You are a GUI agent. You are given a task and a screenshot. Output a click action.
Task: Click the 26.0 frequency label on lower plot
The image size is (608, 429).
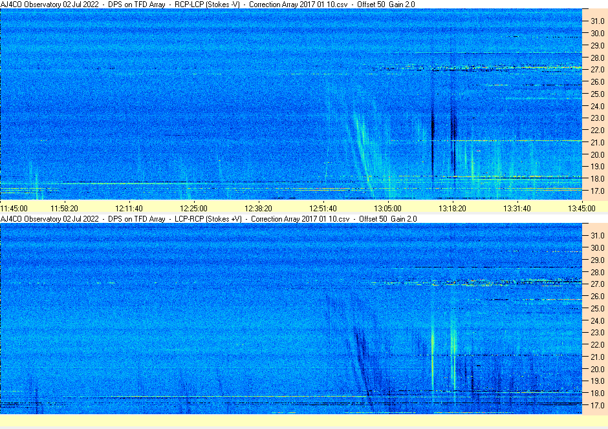597,296
